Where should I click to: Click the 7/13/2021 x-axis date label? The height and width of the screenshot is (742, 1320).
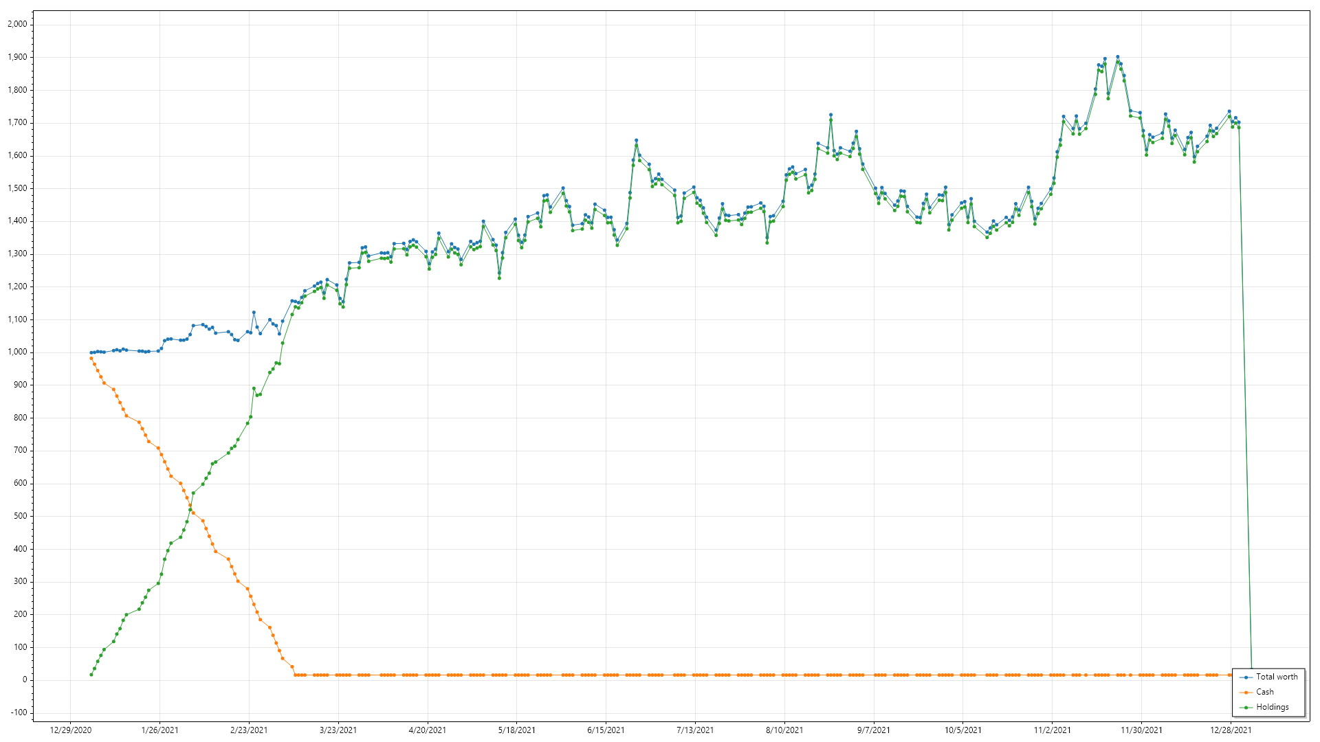click(695, 730)
